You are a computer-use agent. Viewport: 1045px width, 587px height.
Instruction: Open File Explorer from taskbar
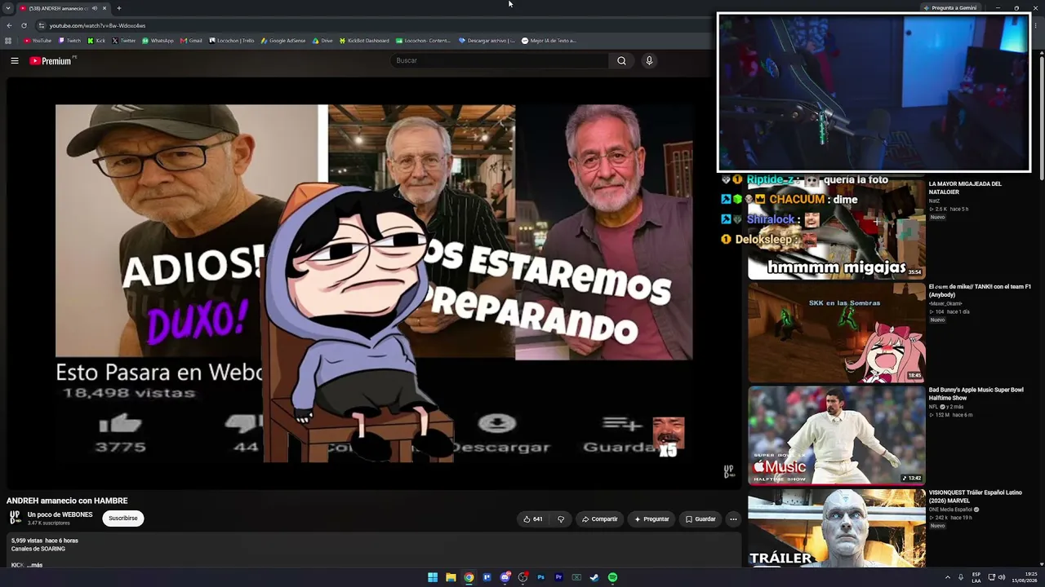(451, 577)
